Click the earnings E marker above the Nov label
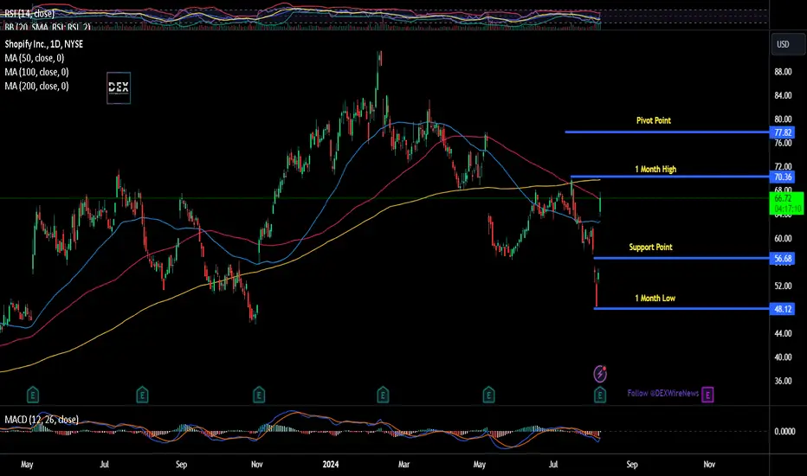807x476 pixels. (259, 396)
